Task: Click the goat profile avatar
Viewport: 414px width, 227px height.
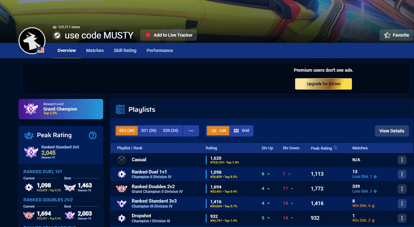Action: pyautogui.click(x=32, y=41)
